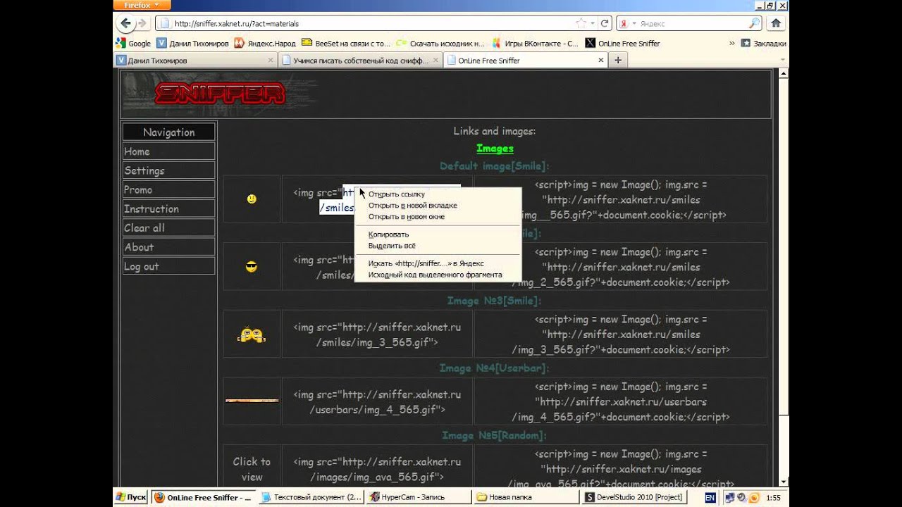Click the orange userbar image
Image resolution: width=902 pixels, height=507 pixels.
252,401
